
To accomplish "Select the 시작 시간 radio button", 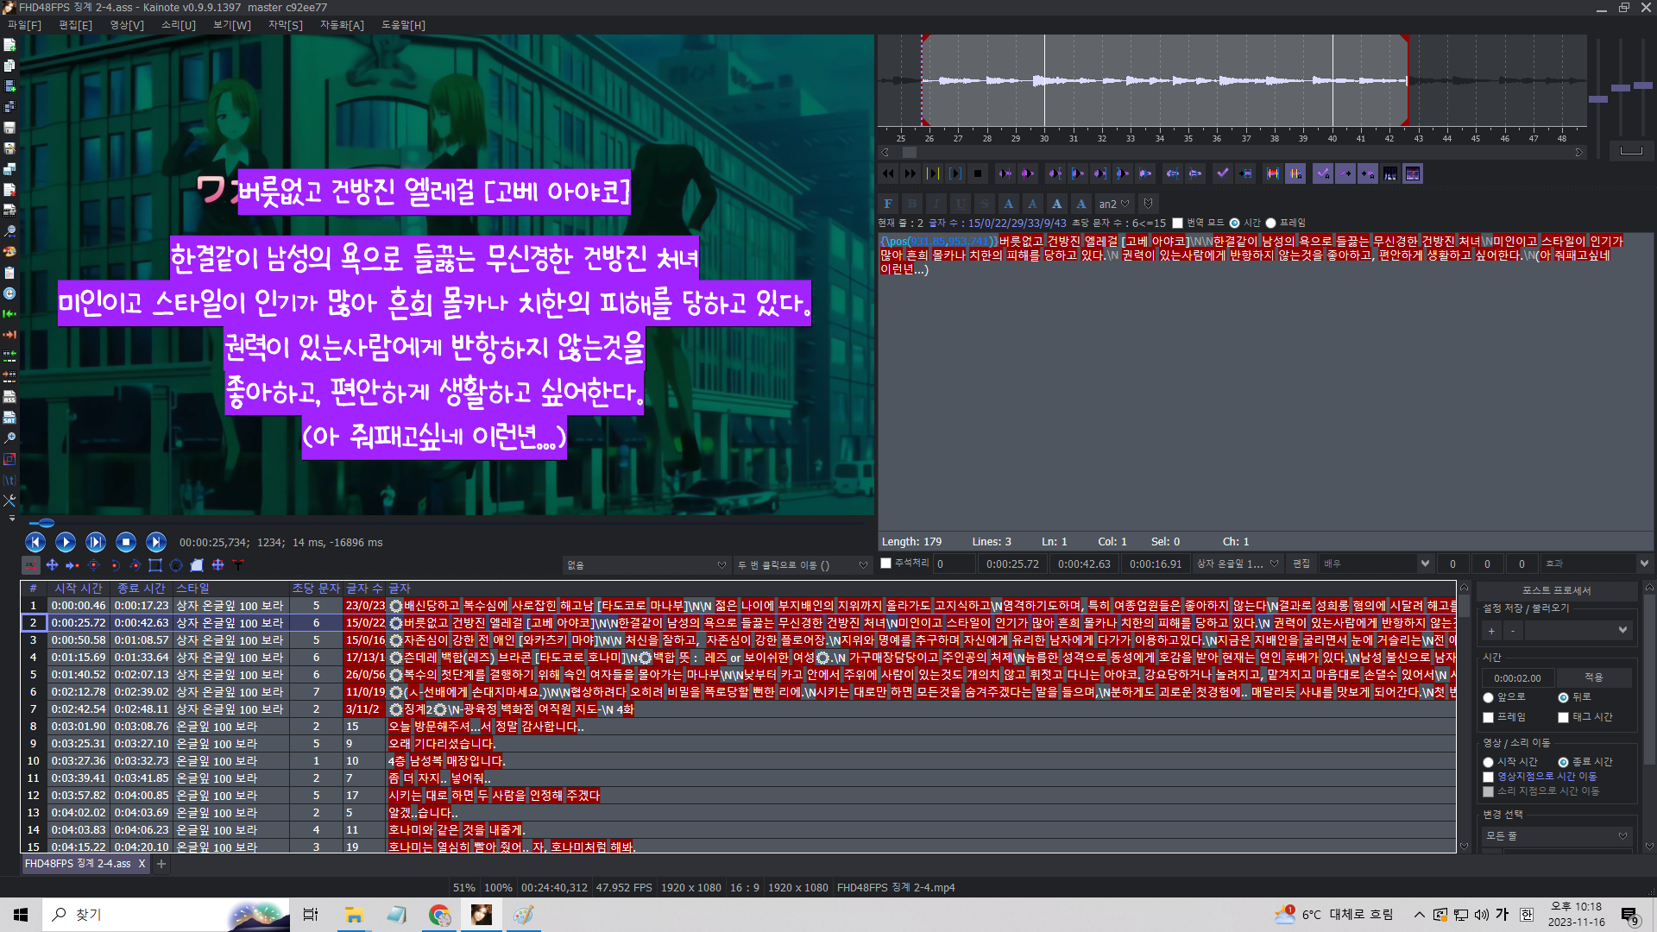I will (1488, 762).
